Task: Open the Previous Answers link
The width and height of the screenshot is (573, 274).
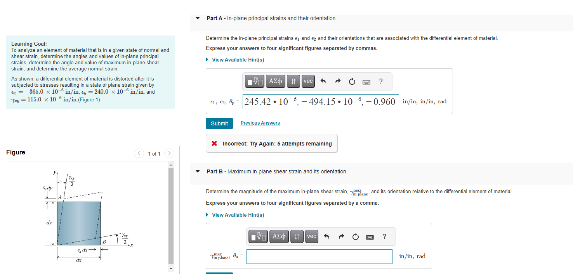Action: 260,123
